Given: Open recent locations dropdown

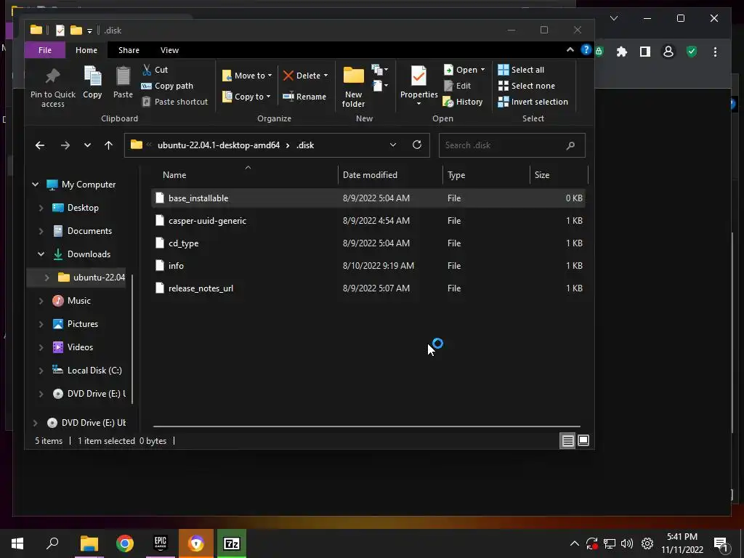Looking at the screenshot, I should [87, 145].
